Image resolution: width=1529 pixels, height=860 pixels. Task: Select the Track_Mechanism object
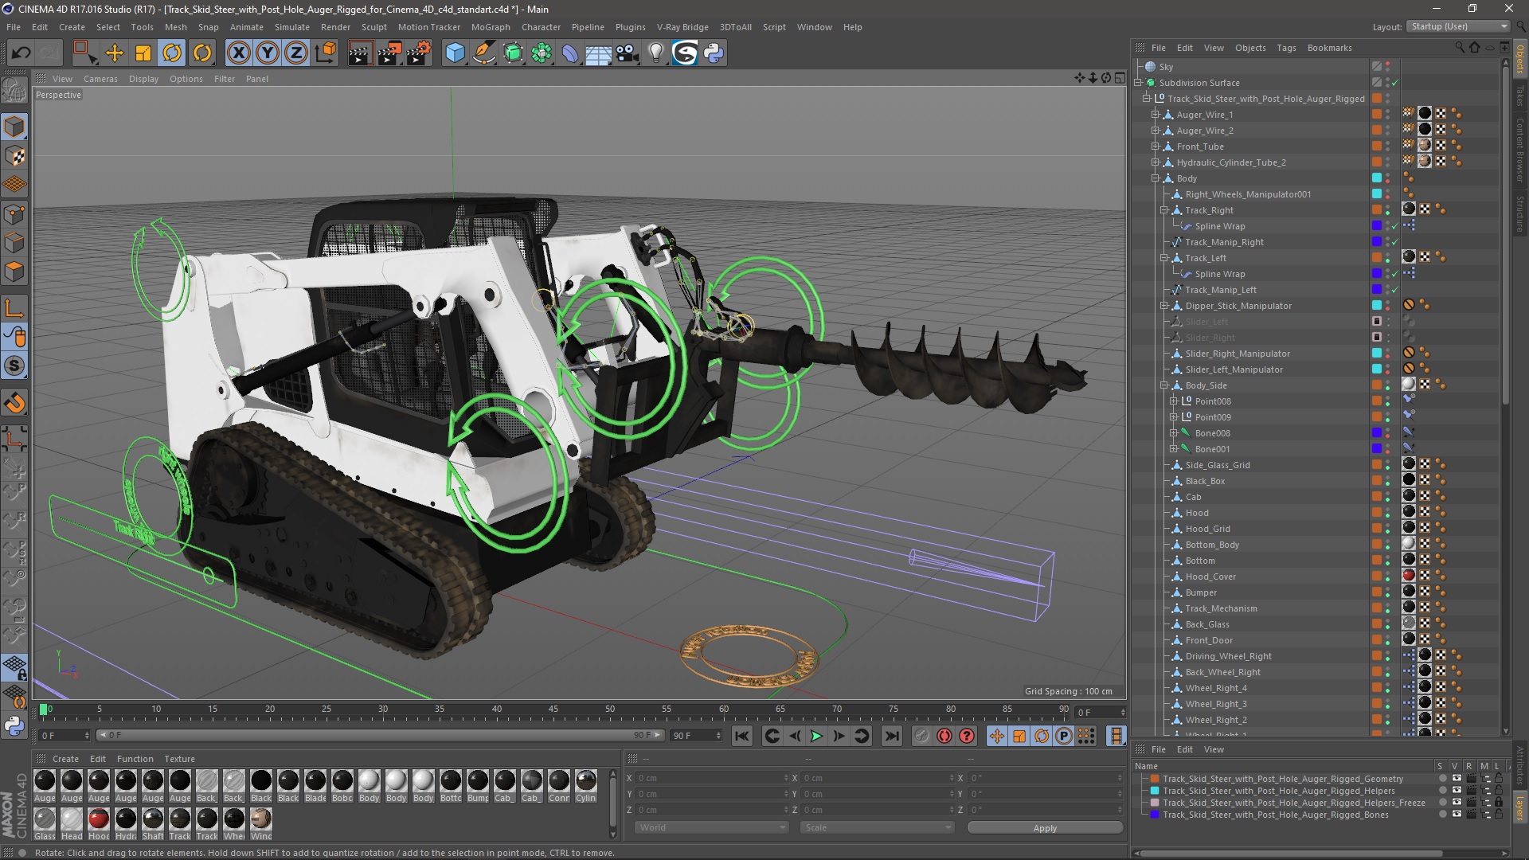click(1221, 608)
